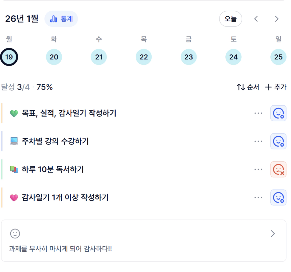This screenshot has height=272, width=291.
Task: Toggle status face for 감사일기 1개 이상 작성하기
Action: (x=278, y=198)
